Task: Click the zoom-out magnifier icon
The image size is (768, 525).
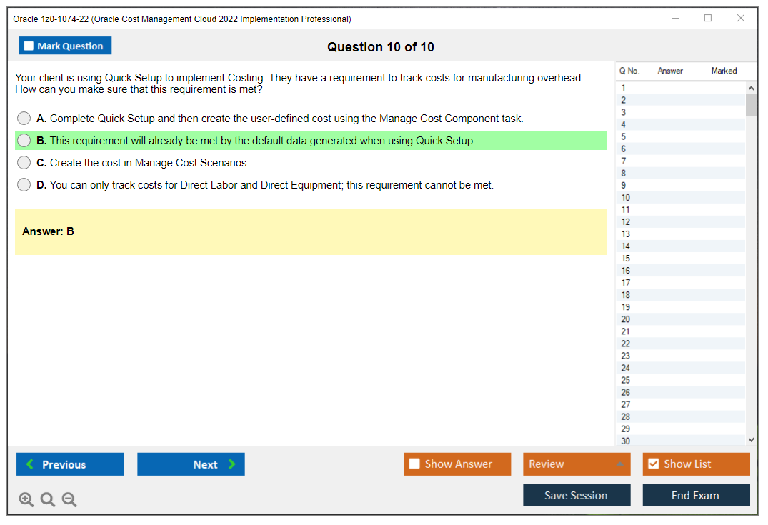Action: [x=69, y=499]
